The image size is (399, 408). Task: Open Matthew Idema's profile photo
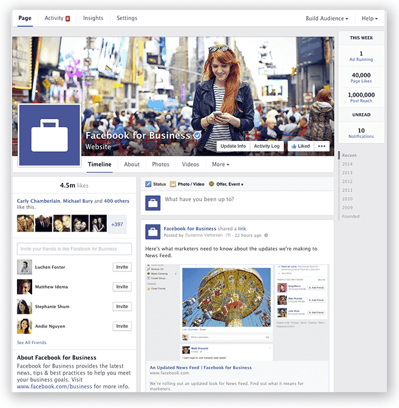24,287
